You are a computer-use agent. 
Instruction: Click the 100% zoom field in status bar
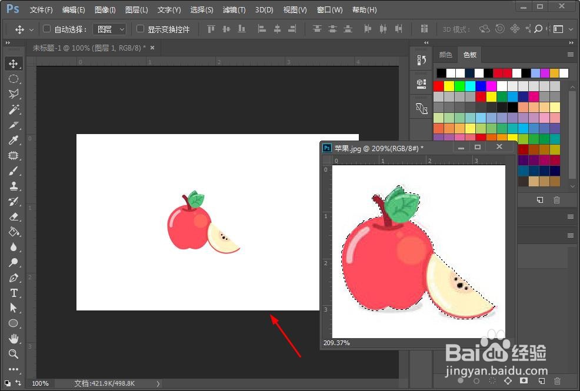point(40,383)
